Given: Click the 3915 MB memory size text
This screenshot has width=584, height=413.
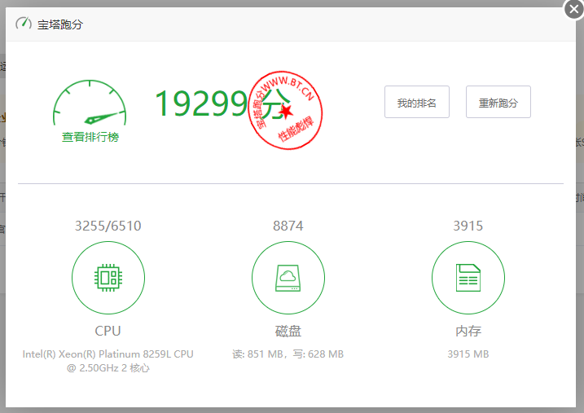Looking at the screenshot, I should point(468,354).
